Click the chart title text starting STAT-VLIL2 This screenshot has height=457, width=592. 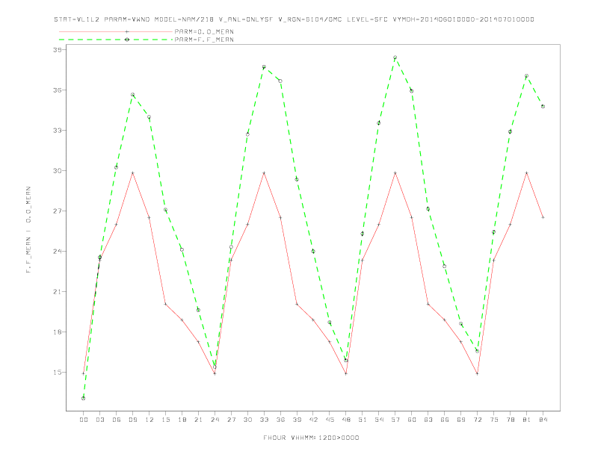294,19
